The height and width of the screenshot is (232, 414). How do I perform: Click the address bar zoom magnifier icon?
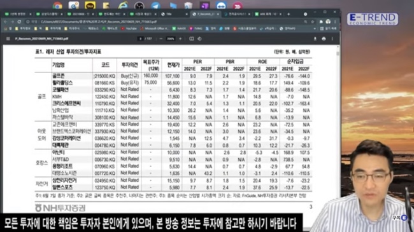click(x=306, y=22)
